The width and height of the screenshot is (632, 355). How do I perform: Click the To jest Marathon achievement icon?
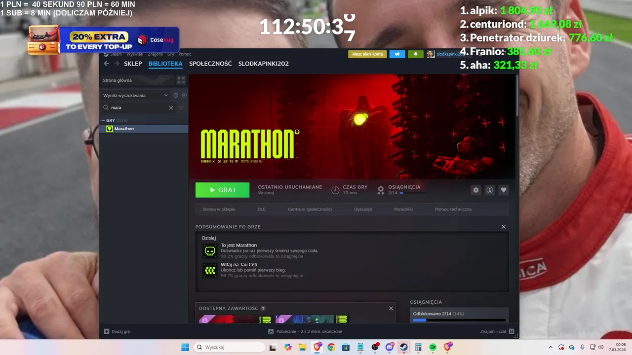(x=210, y=251)
